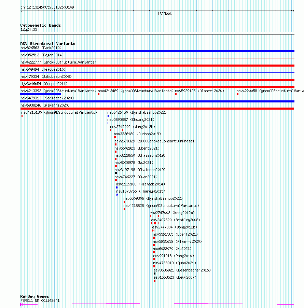Click the esv991918 (Pang2010) label

point(174,256)
